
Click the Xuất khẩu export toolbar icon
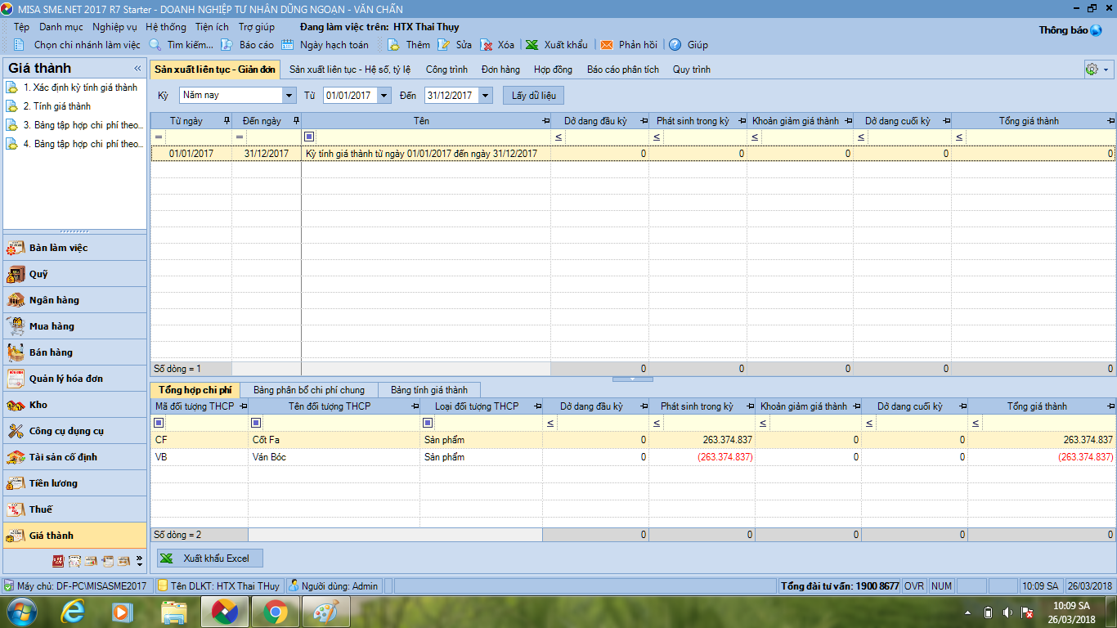[532, 45]
